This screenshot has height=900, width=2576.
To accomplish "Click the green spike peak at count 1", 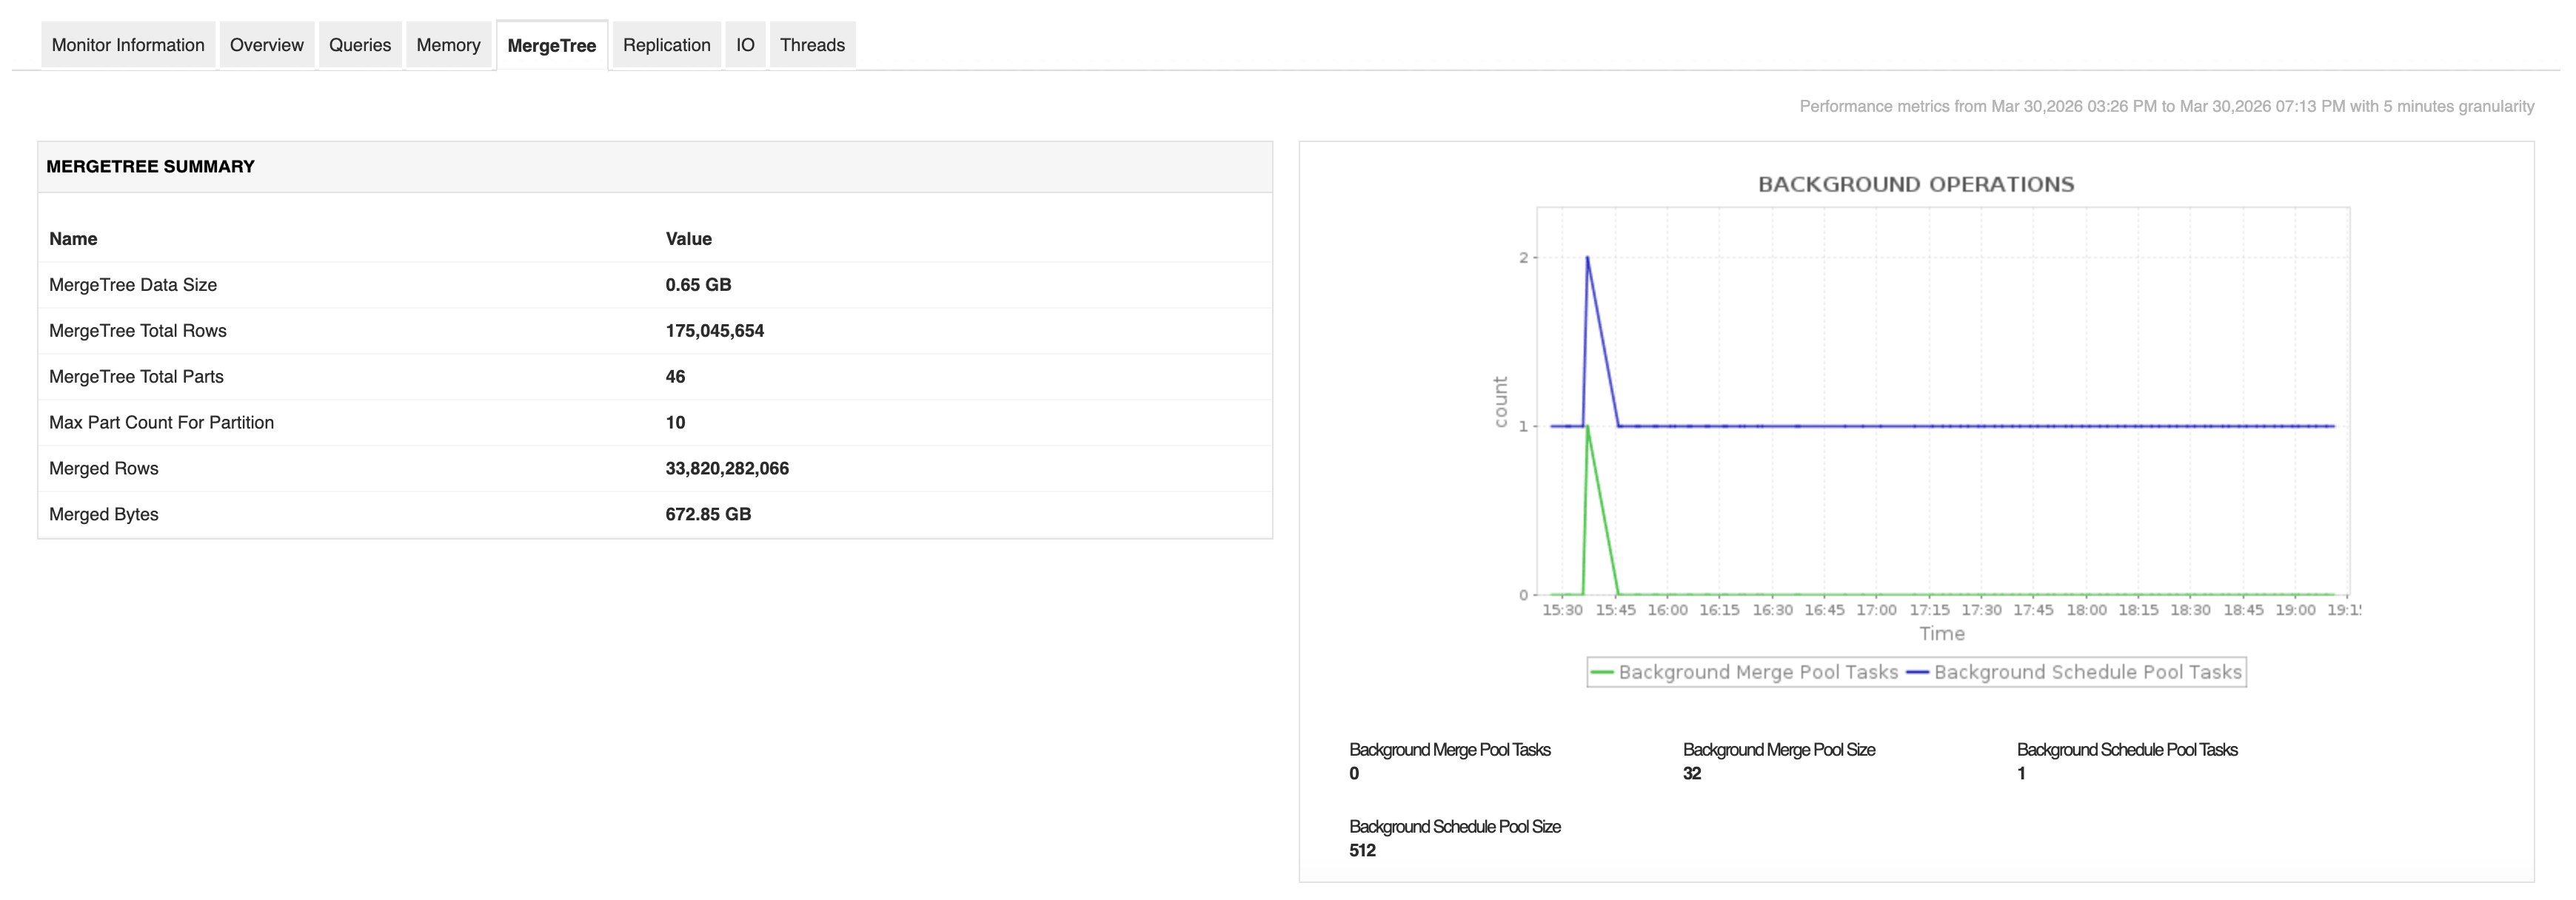I will click(1587, 427).
